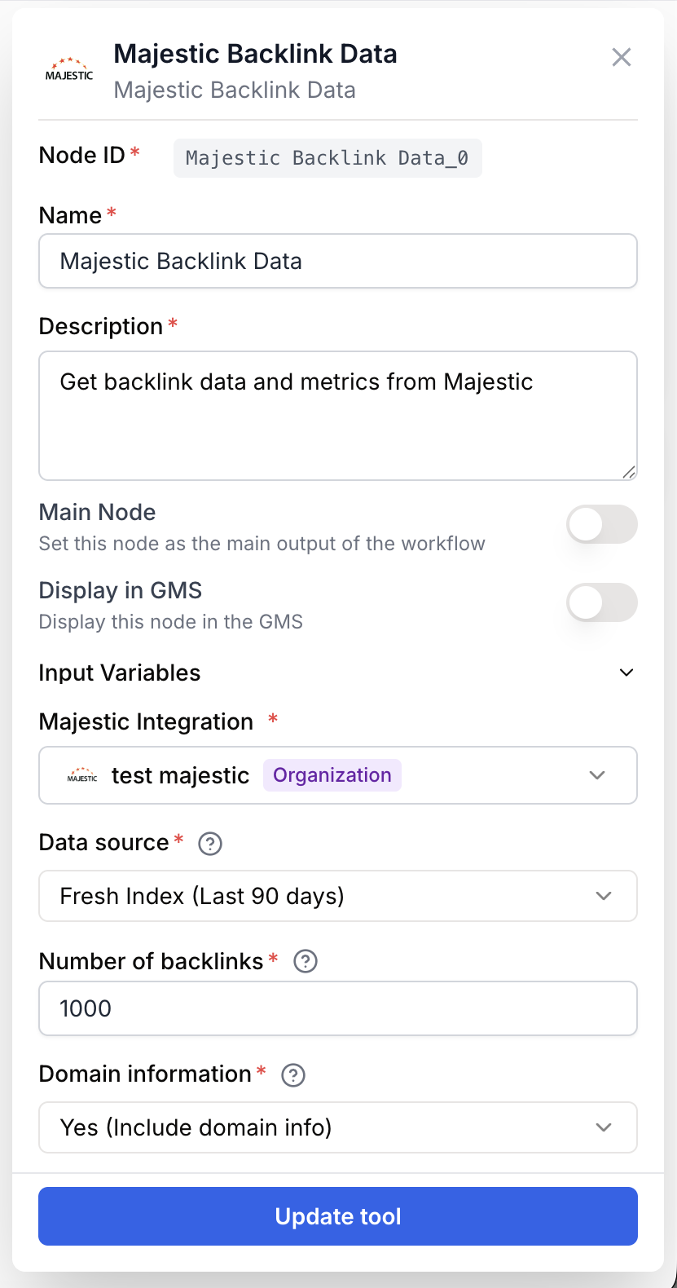Click the Node ID value field

pyautogui.click(x=328, y=158)
